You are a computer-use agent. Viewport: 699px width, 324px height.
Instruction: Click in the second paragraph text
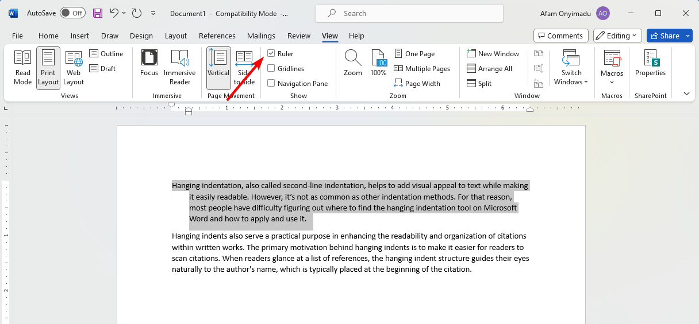(350, 252)
